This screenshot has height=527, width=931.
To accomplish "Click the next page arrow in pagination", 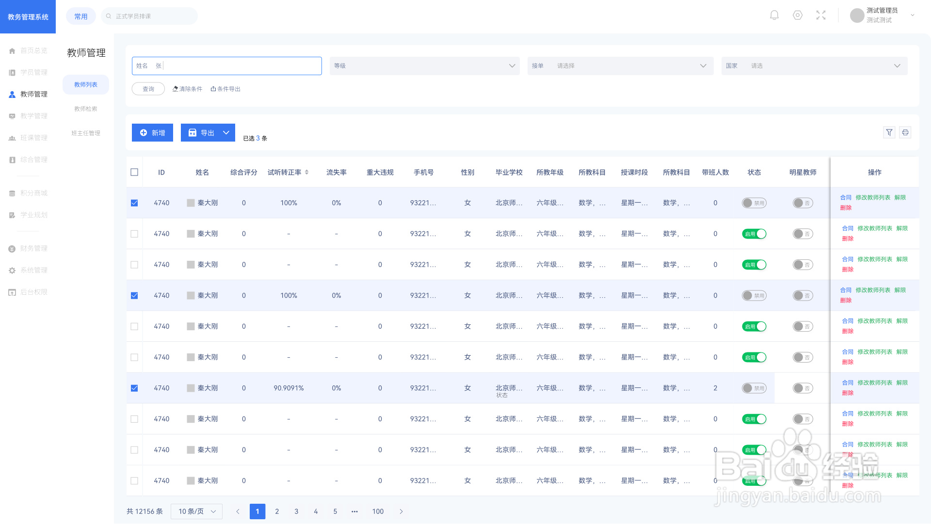I will point(401,511).
